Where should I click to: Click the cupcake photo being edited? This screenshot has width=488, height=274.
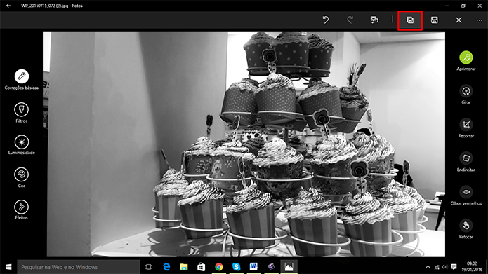[244, 144]
